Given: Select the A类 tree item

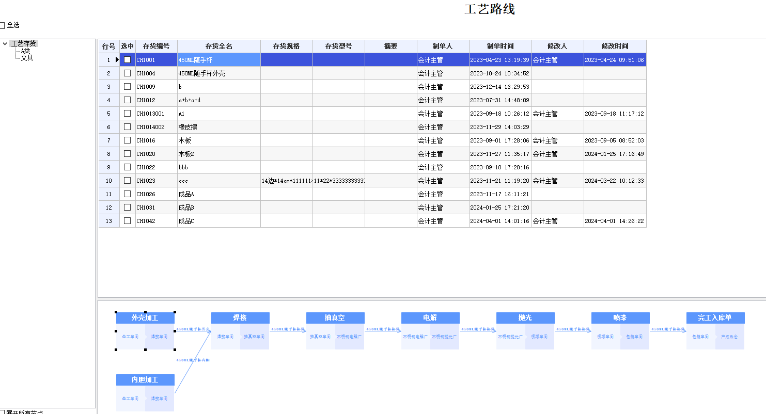Looking at the screenshot, I should 25,51.
